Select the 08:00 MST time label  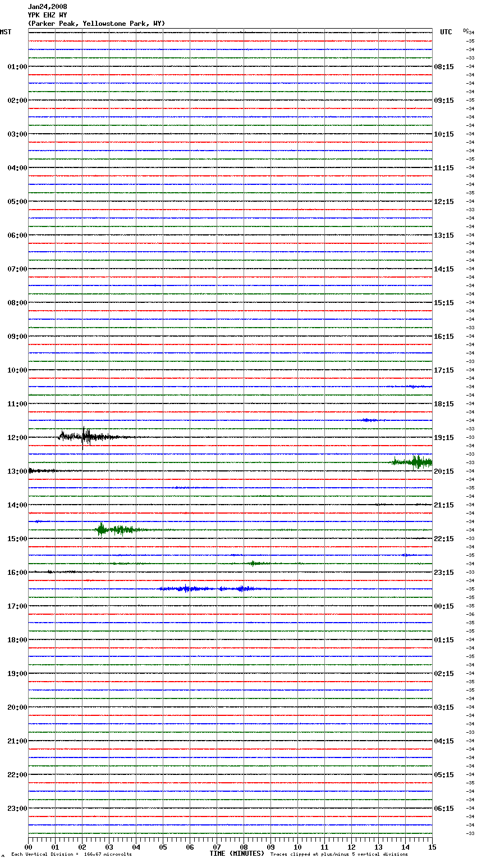click(17, 303)
